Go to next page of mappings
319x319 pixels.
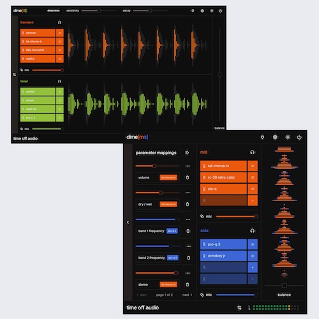pos(187,295)
